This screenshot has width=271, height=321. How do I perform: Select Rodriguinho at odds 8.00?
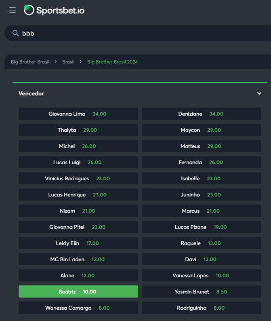click(x=202, y=308)
